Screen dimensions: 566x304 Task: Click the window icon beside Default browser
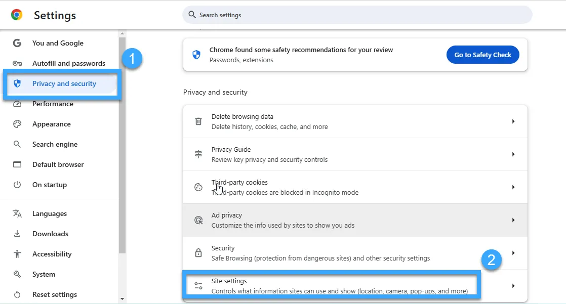tap(17, 164)
